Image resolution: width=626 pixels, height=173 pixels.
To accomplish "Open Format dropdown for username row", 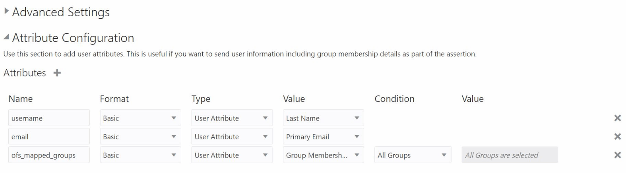I will click(140, 118).
